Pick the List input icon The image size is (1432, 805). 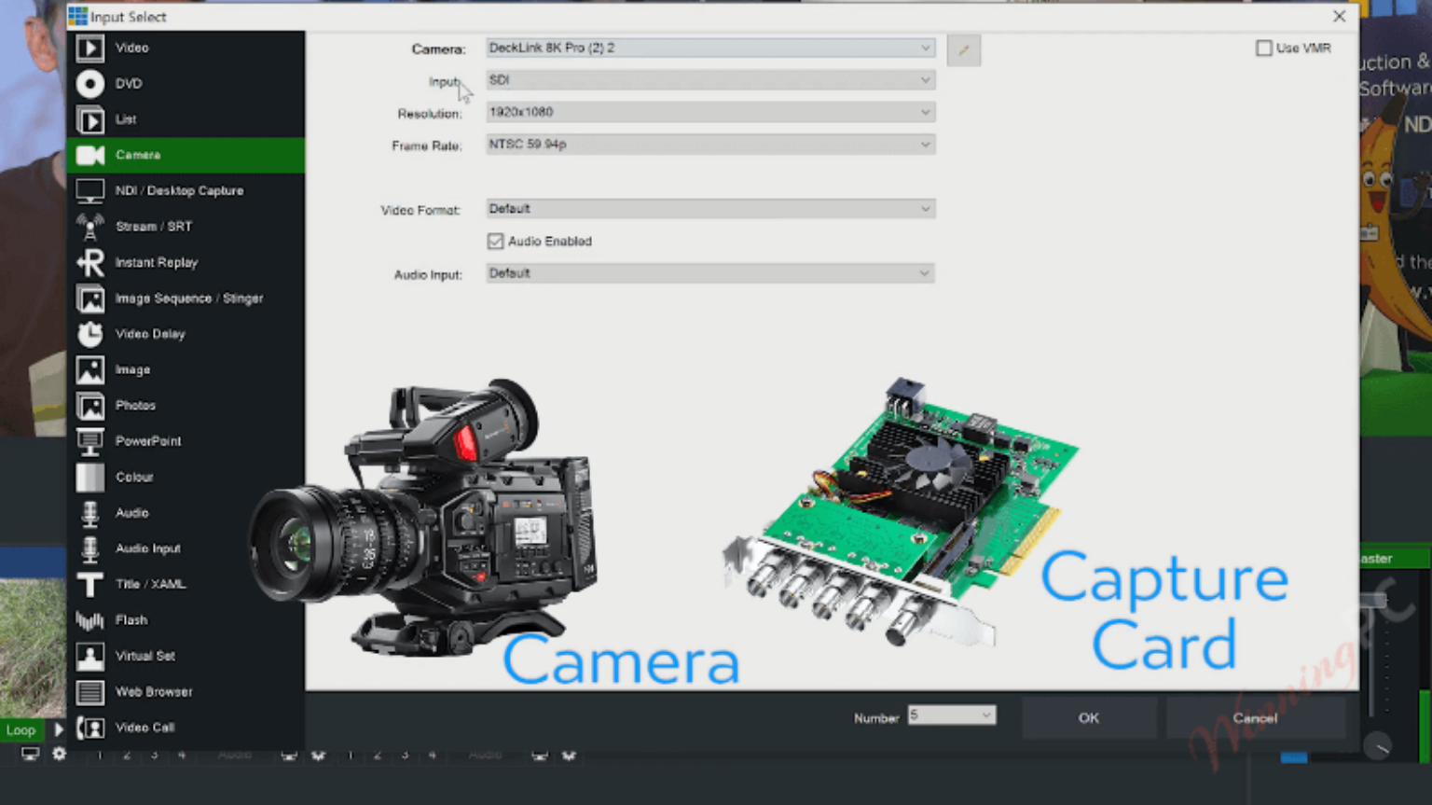(89, 119)
